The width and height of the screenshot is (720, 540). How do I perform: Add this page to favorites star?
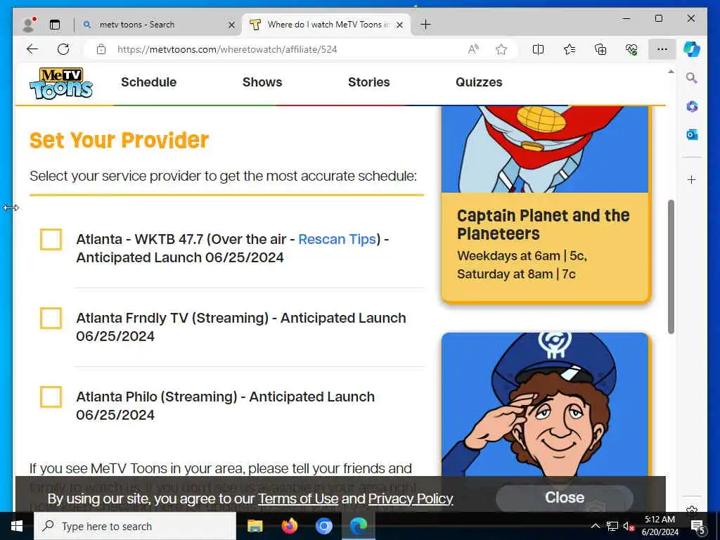[x=501, y=49]
